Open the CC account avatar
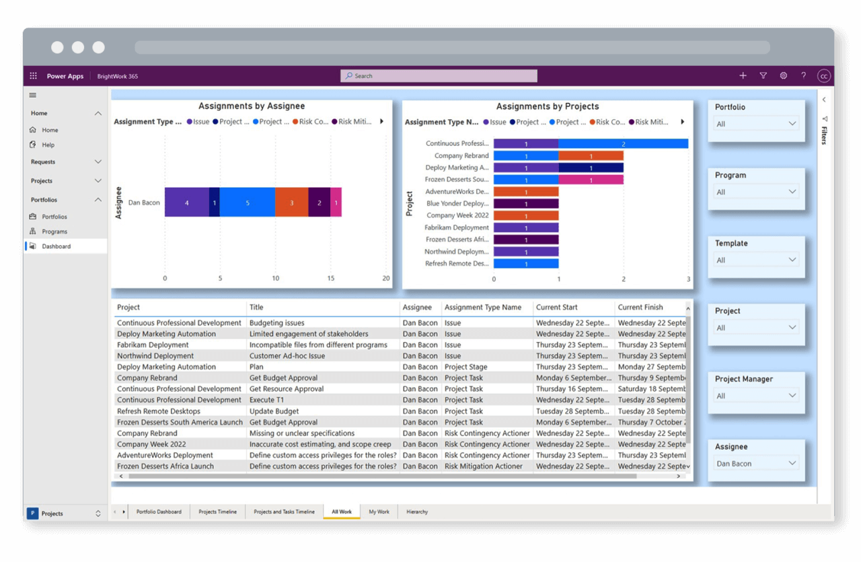Viewport: 861px width, 562px height. (x=824, y=75)
